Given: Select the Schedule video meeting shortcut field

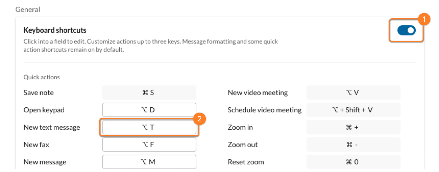Looking at the screenshot, I should [x=353, y=110].
